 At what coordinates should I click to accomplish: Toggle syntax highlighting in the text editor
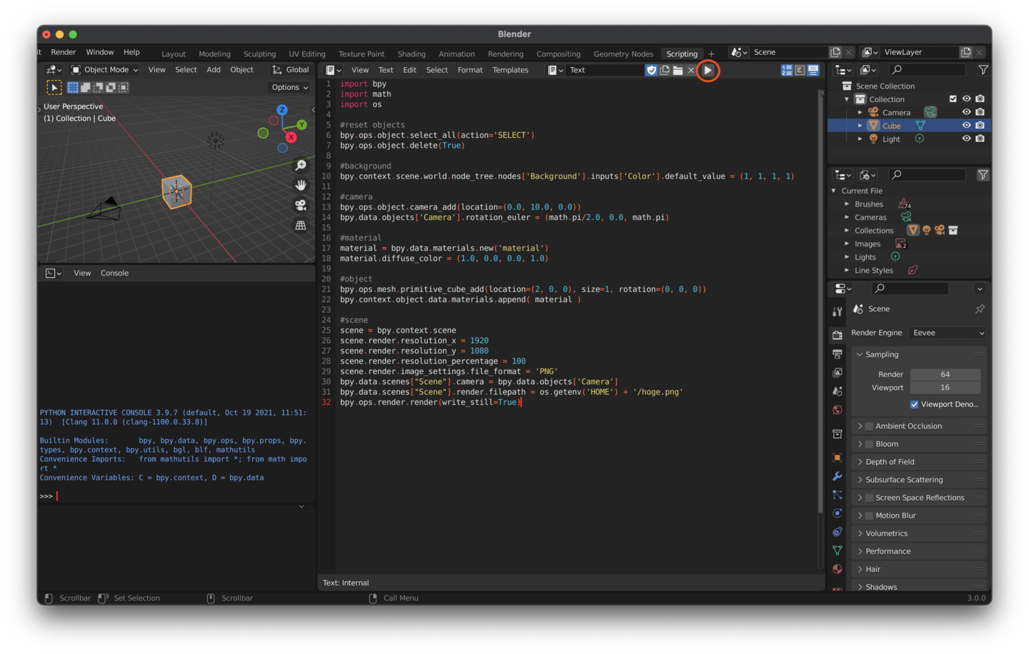[x=813, y=70]
